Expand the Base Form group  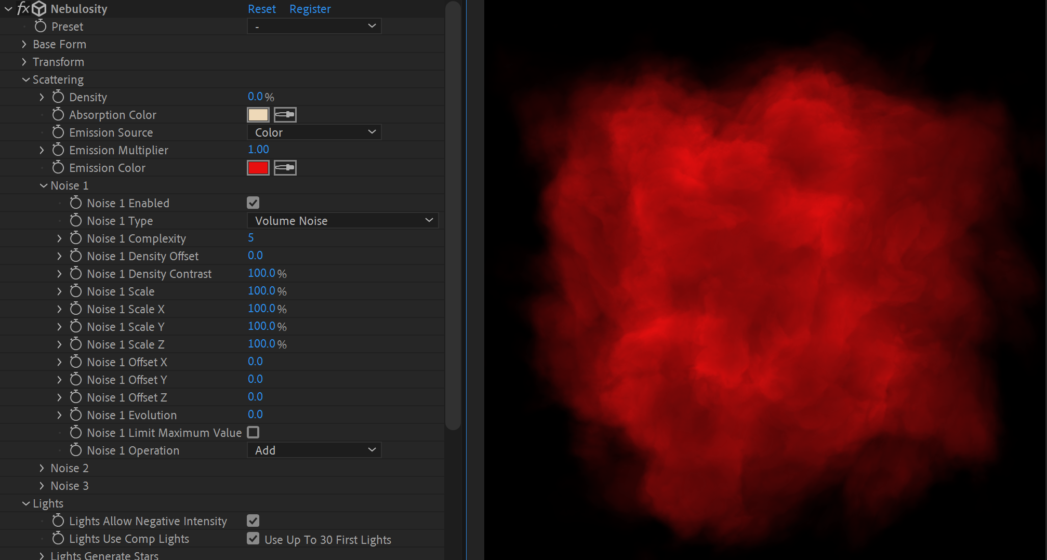pyautogui.click(x=24, y=44)
